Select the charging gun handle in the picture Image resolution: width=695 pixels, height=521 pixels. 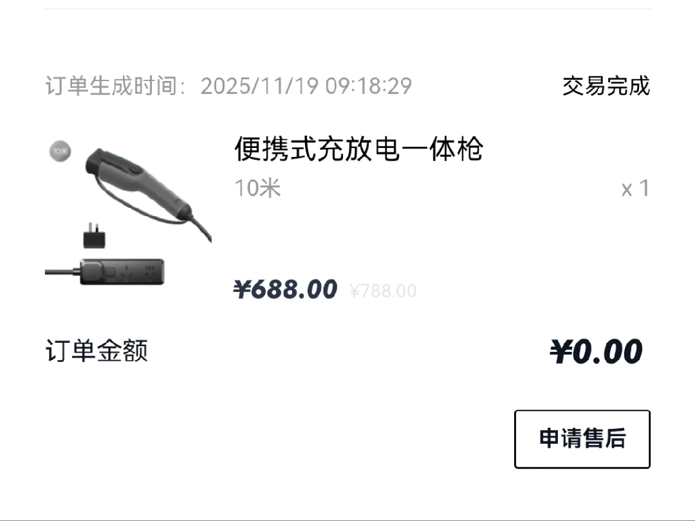point(138,181)
